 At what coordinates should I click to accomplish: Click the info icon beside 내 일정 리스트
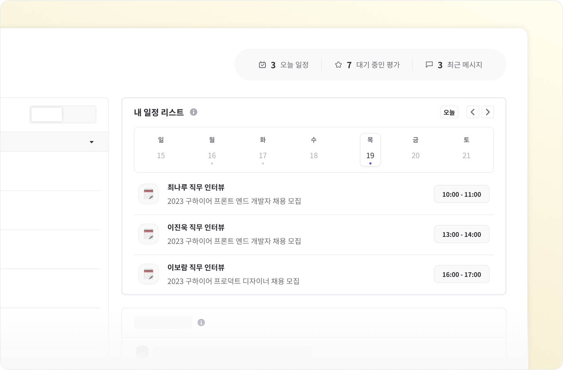[x=193, y=112]
